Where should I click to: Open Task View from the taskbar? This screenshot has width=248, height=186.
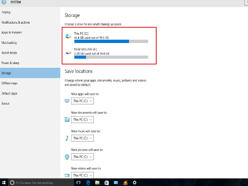(79, 183)
